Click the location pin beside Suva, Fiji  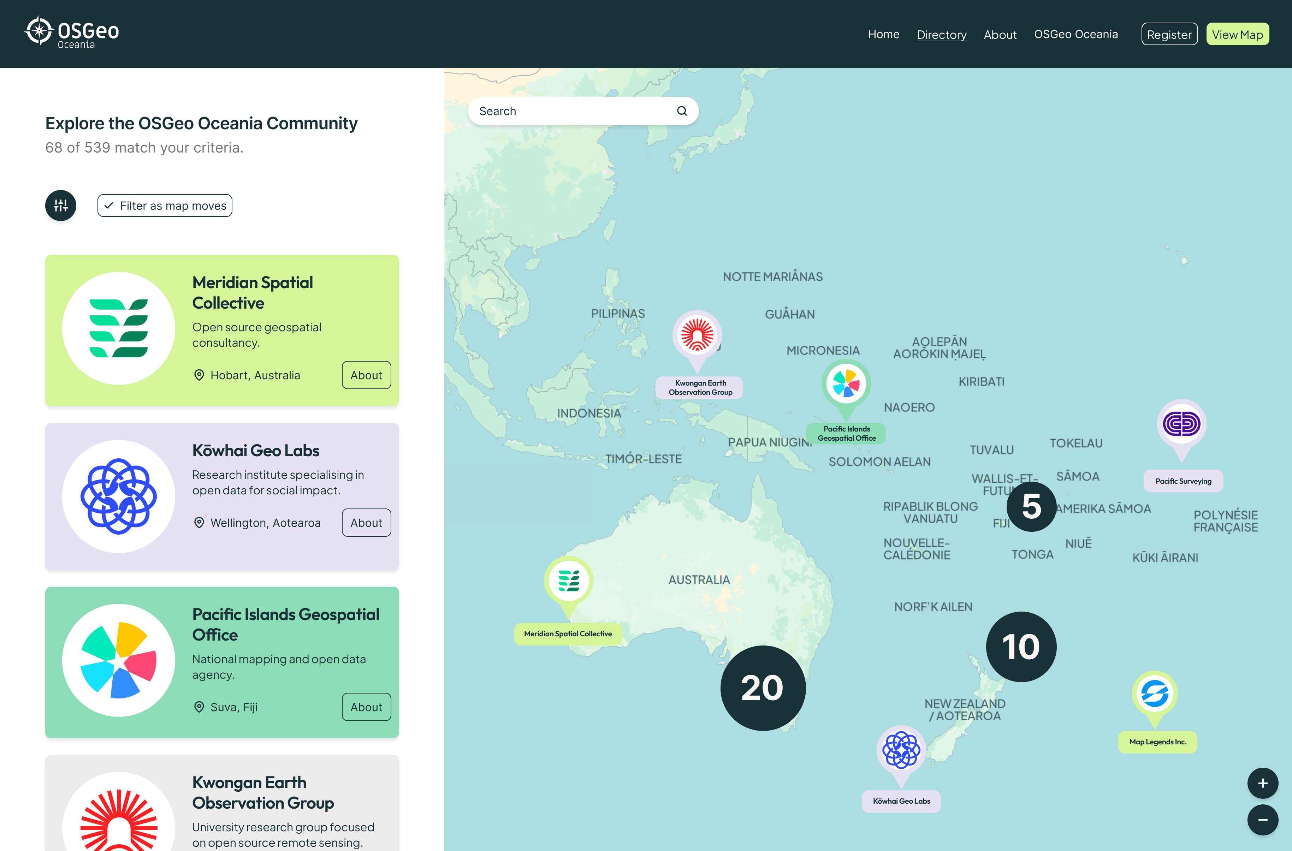coord(199,707)
